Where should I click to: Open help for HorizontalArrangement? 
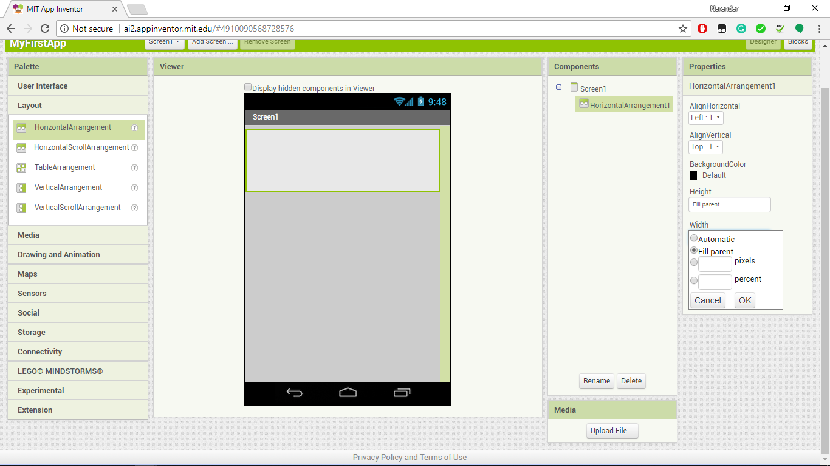(x=135, y=128)
